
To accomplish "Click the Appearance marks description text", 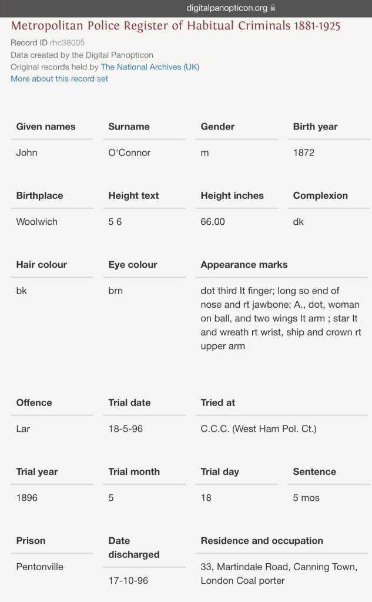I will [280, 318].
